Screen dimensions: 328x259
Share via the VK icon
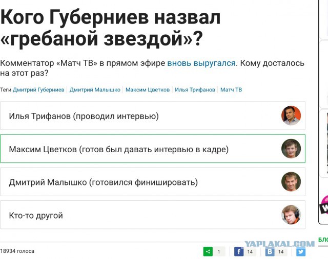coord(270,251)
